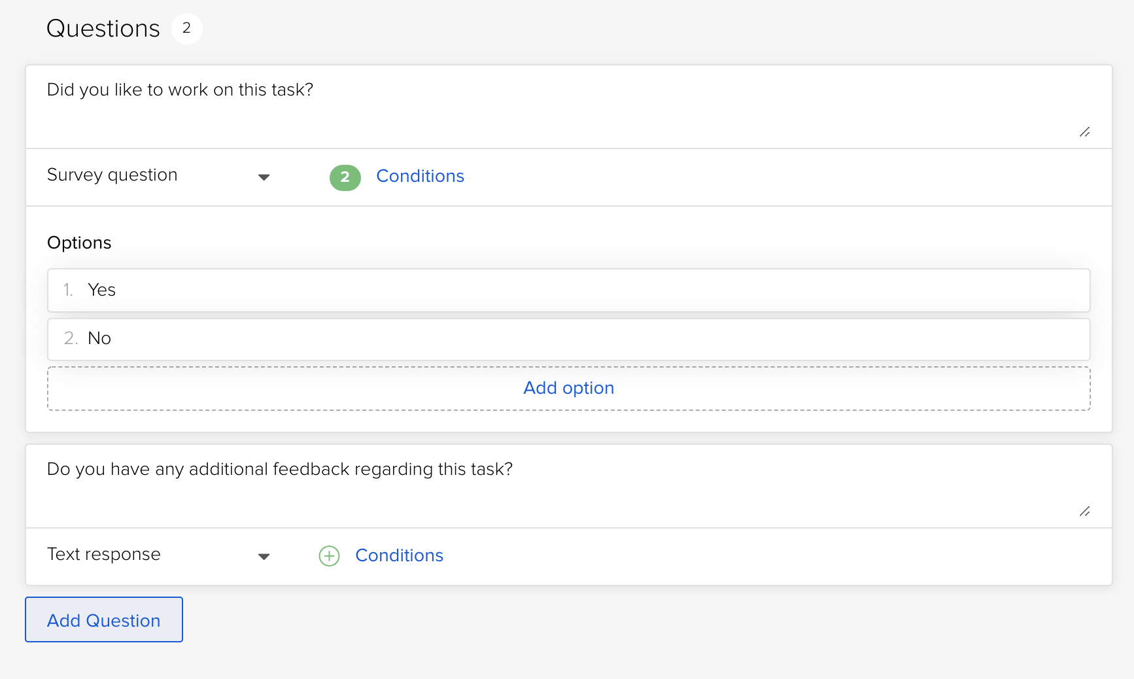Click the Survey question dropdown arrow

pos(264,177)
